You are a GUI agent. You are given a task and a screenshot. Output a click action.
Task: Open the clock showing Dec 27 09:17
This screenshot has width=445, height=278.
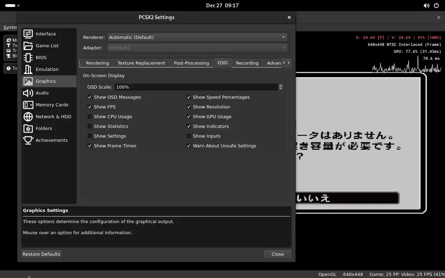pyautogui.click(x=222, y=6)
